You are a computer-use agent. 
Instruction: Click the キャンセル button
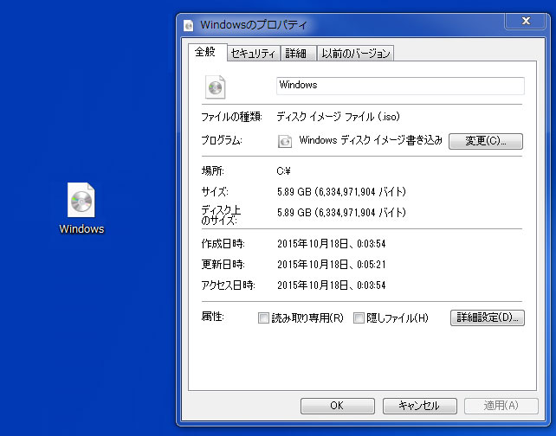pos(419,406)
